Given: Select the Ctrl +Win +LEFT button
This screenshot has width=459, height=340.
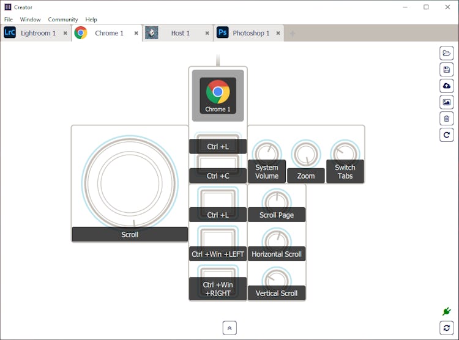Looking at the screenshot, I should [218, 243].
